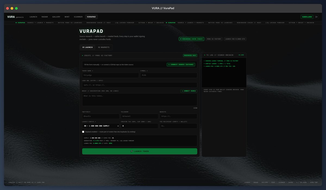Screen dimensions: 326x190
Task: Click the wallet address badge in header
Action: pyautogui.click(x=307, y=17)
